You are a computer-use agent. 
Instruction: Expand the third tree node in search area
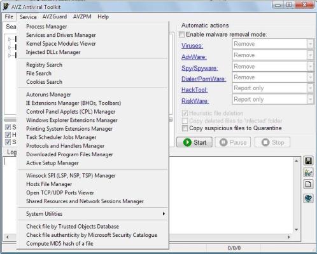tap(9, 55)
